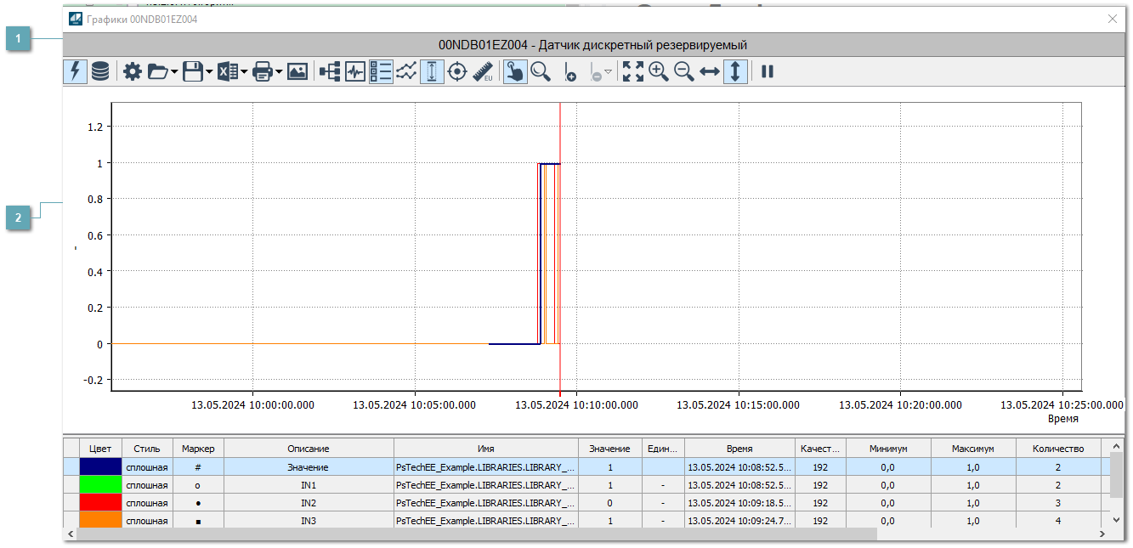Expand the save diskette dropdown arrow
1133x548 pixels.
[x=209, y=72]
